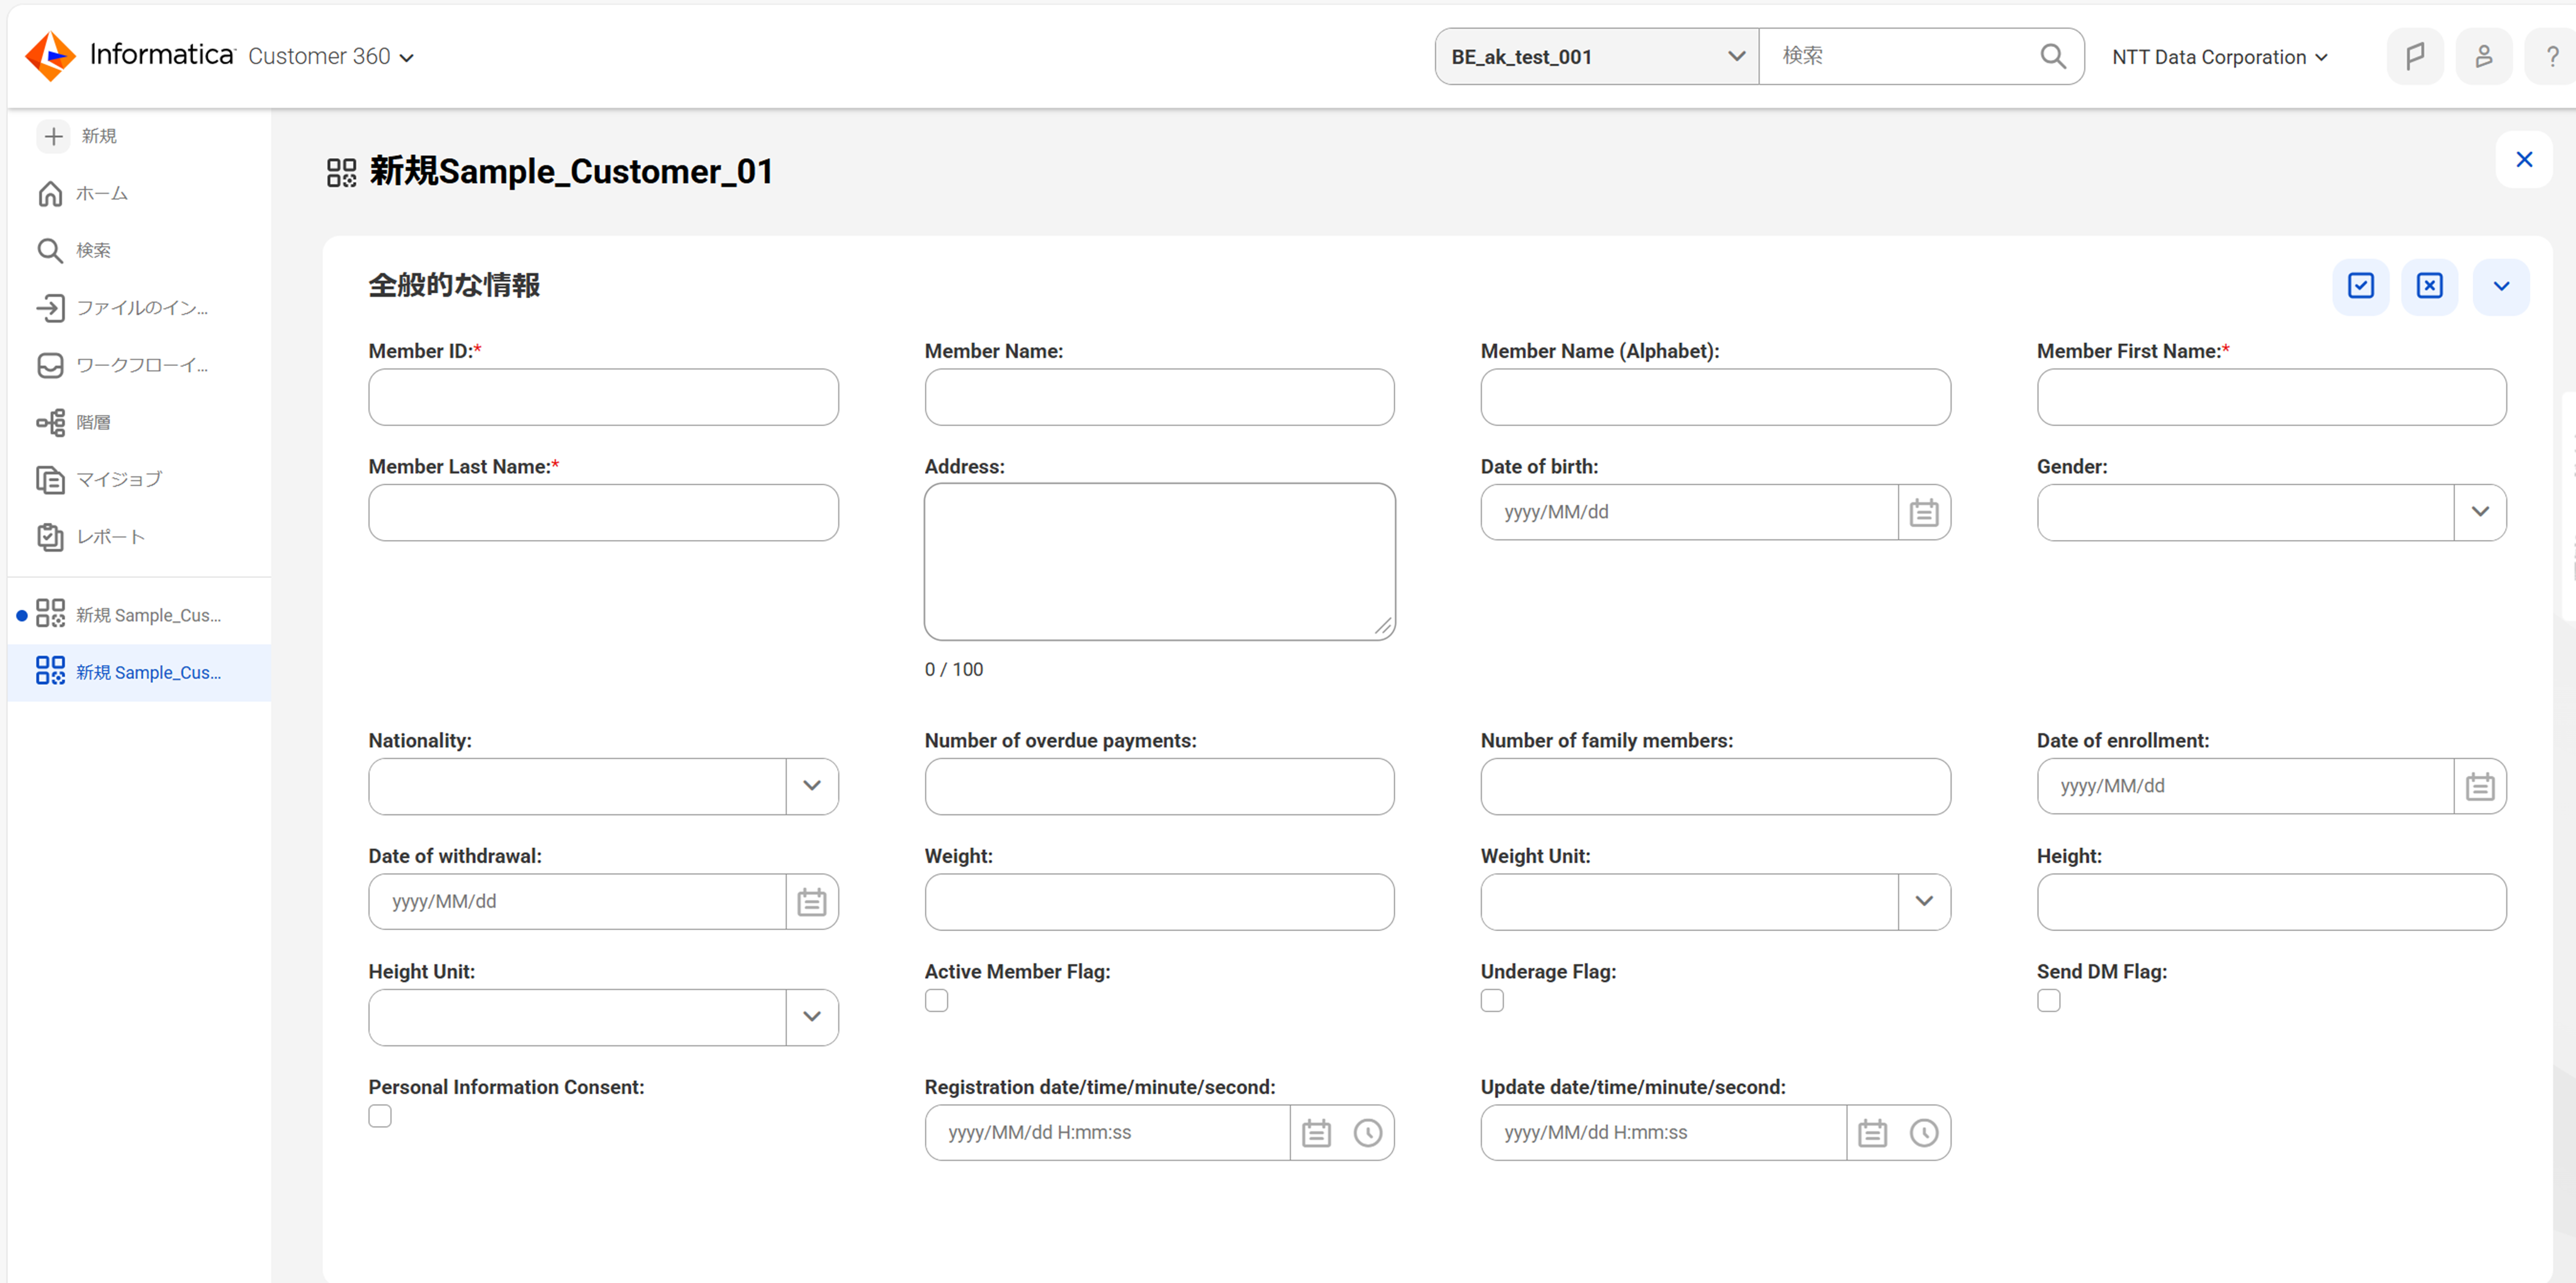Viewport: 2576px width, 1283px height.
Task: Click the search magnifier icon in header
Action: coord(2052,57)
